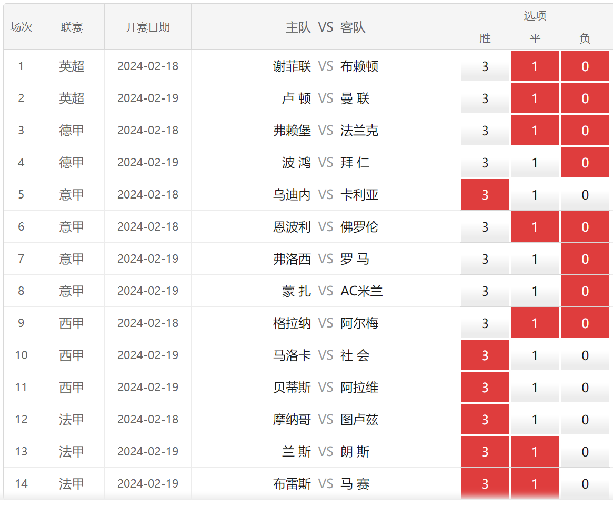The width and height of the screenshot is (613, 506).
Task: Select draw 1 for 马洛卡 vs 社会
Action: click(535, 355)
